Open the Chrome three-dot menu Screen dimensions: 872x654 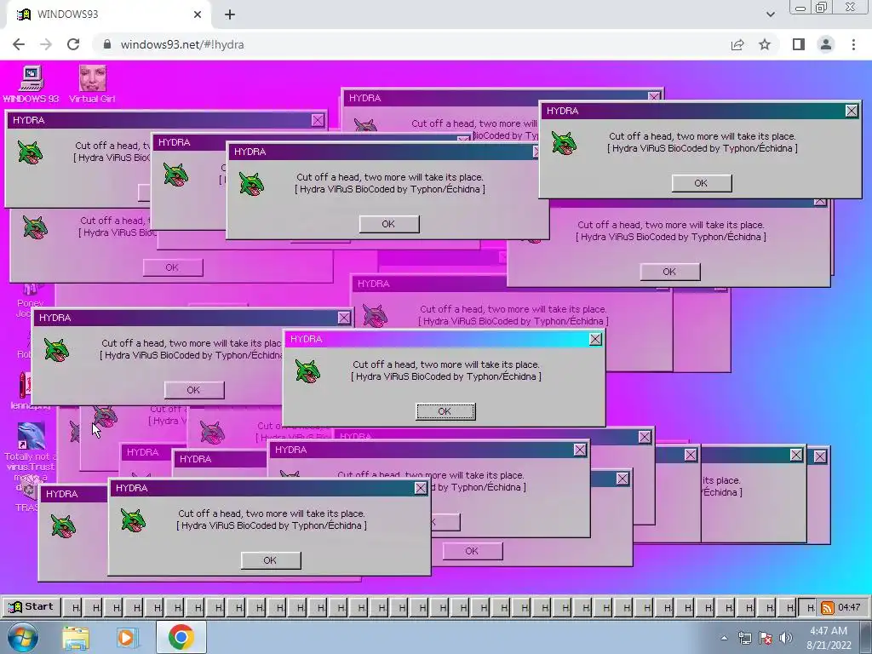click(x=853, y=44)
